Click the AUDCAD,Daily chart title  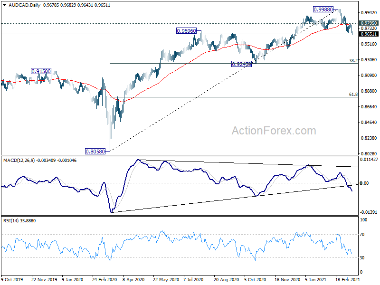[25, 5]
